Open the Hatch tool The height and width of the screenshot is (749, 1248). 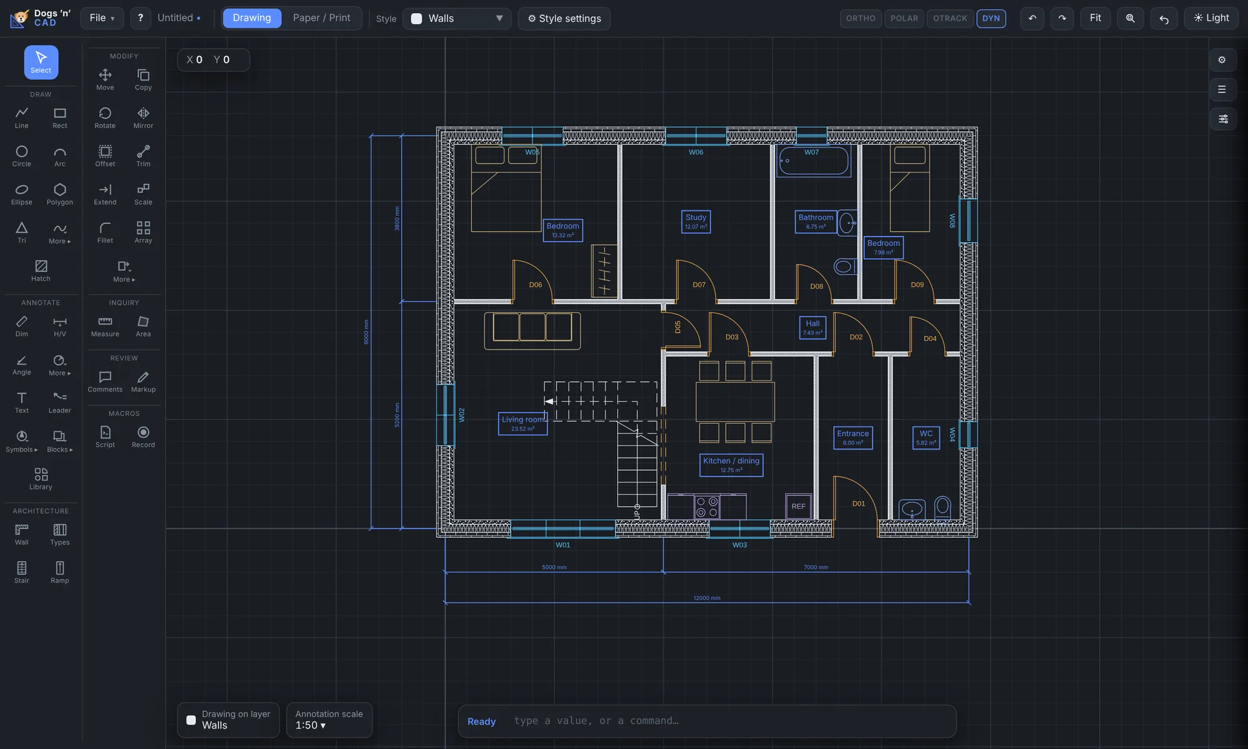[41, 271]
